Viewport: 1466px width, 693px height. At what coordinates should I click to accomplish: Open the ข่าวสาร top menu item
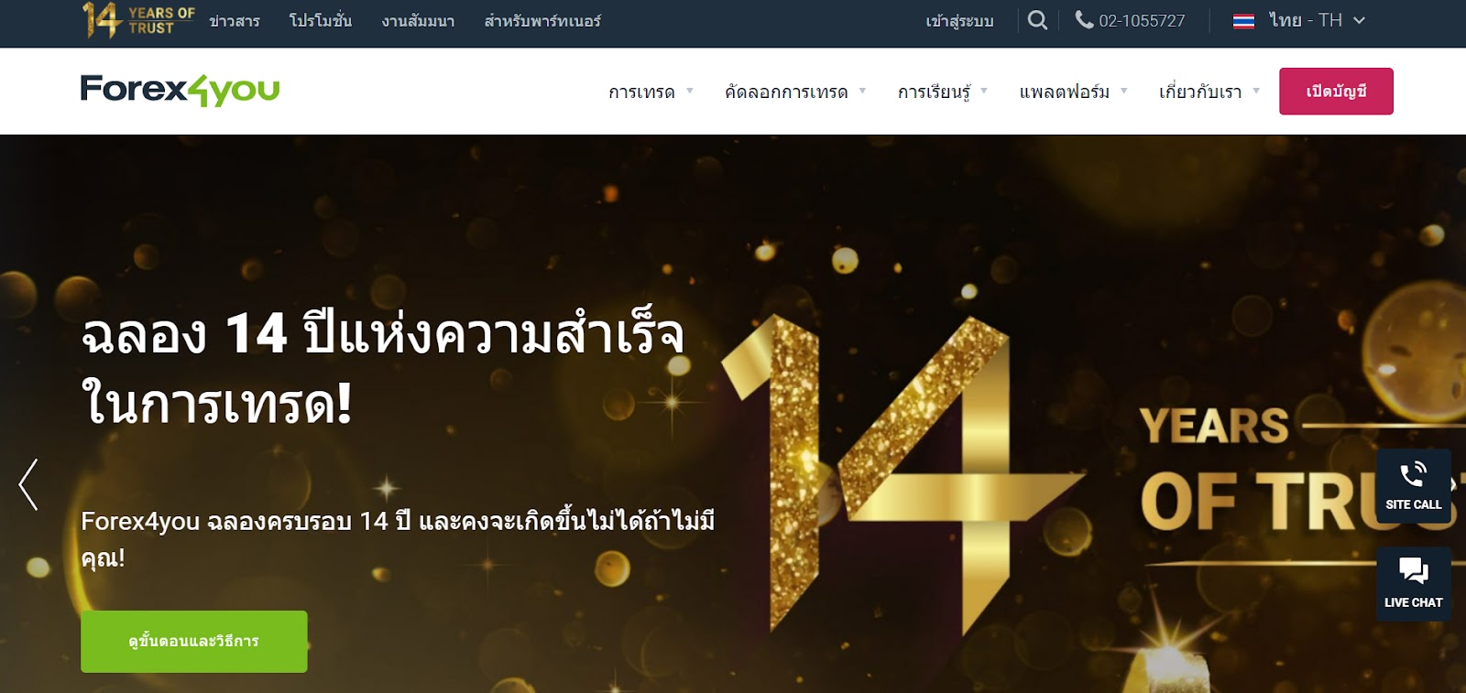coord(235,20)
